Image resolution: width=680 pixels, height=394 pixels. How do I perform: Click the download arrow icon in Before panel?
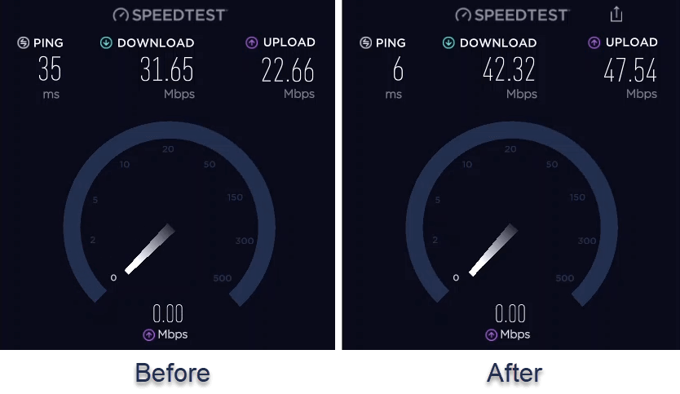point(106,42)
